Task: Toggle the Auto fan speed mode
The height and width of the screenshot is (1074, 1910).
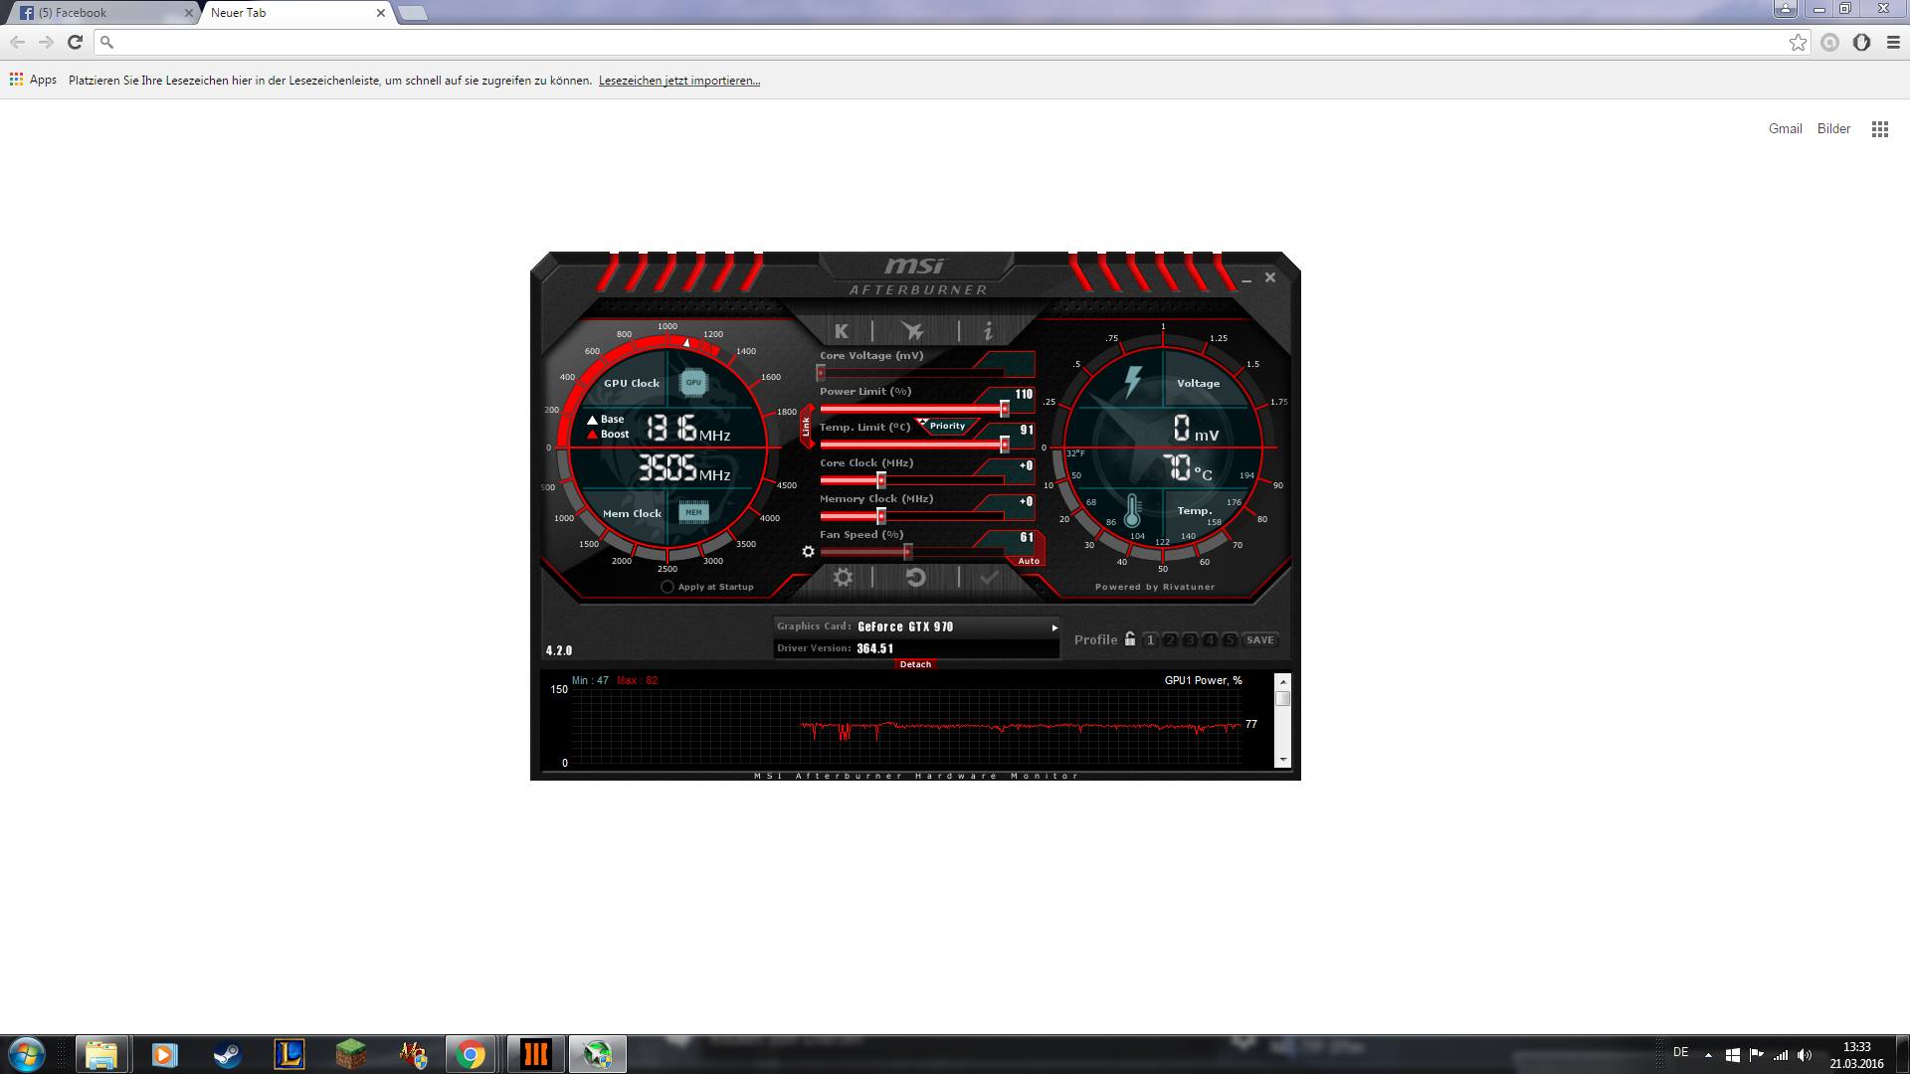Action: coord(1029,561)
